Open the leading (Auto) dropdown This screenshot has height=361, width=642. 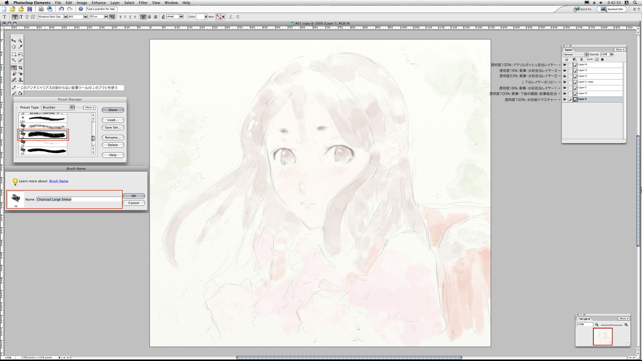coord(181,17)
